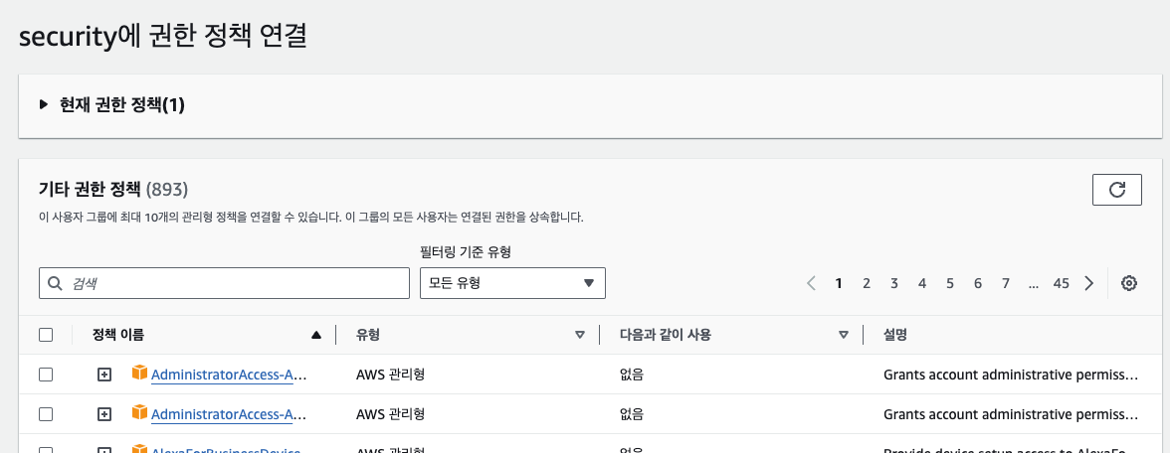Sort by policy name ascending arrow
1170x453 pixels.
[316, 336]
